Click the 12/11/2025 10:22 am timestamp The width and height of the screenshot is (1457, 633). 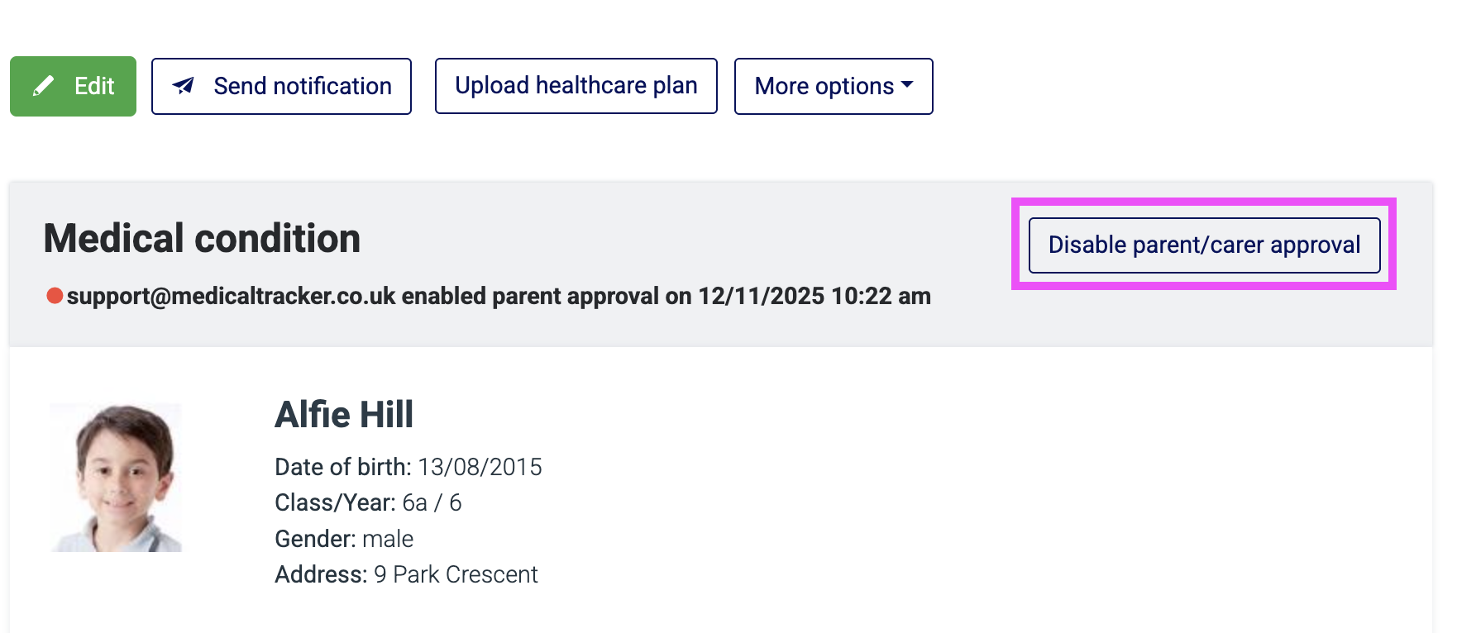pyautogui.click(x=814, y=296)
